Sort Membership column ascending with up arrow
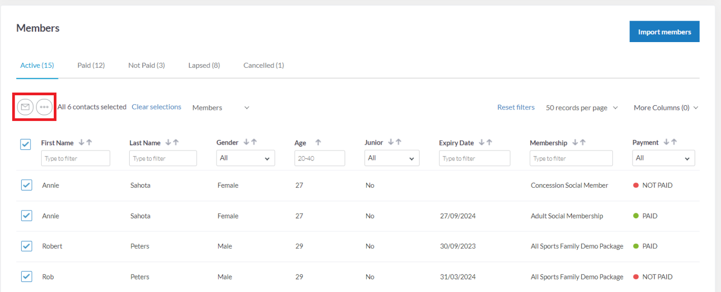The image size is (721, 292). click(x=582, y=143)
